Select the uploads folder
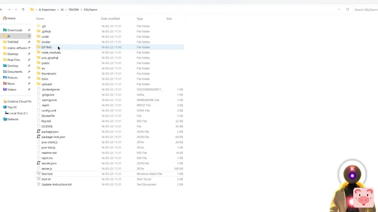This screenshot has width=378, height=212. (47, 84)
